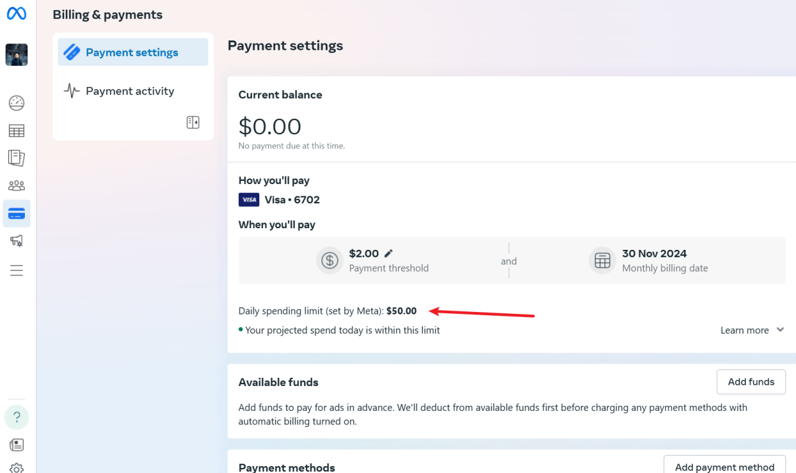796x473 pixels.
Task: Click the pencil to edit payment threshold
Action: 389,254
